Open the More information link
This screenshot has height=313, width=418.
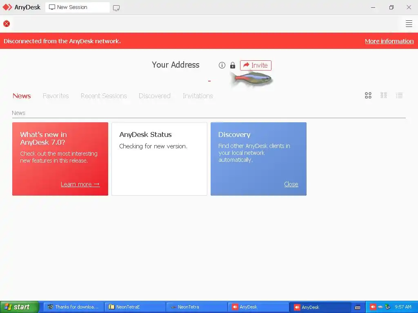389,41
